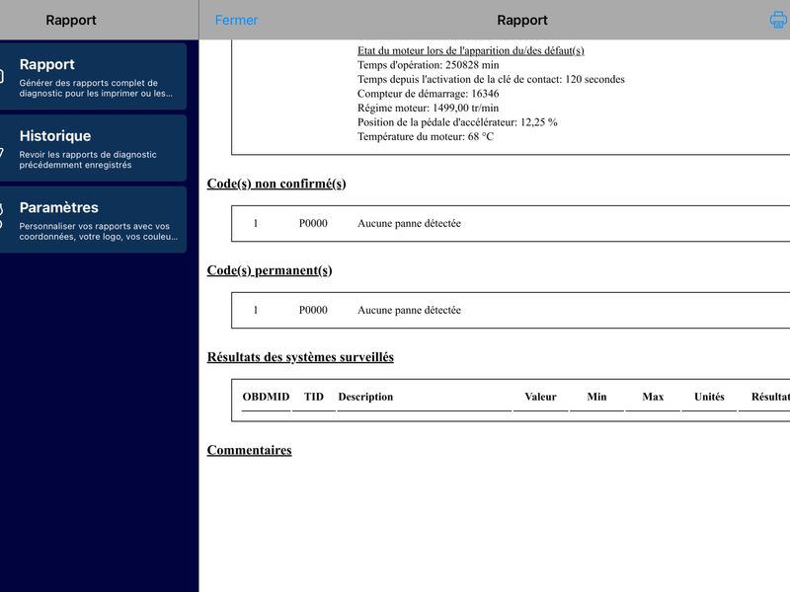Click the icon beside the Rapport card
Image resolution: width=790 pixels, height=592 pixels.
pos(2,76)
